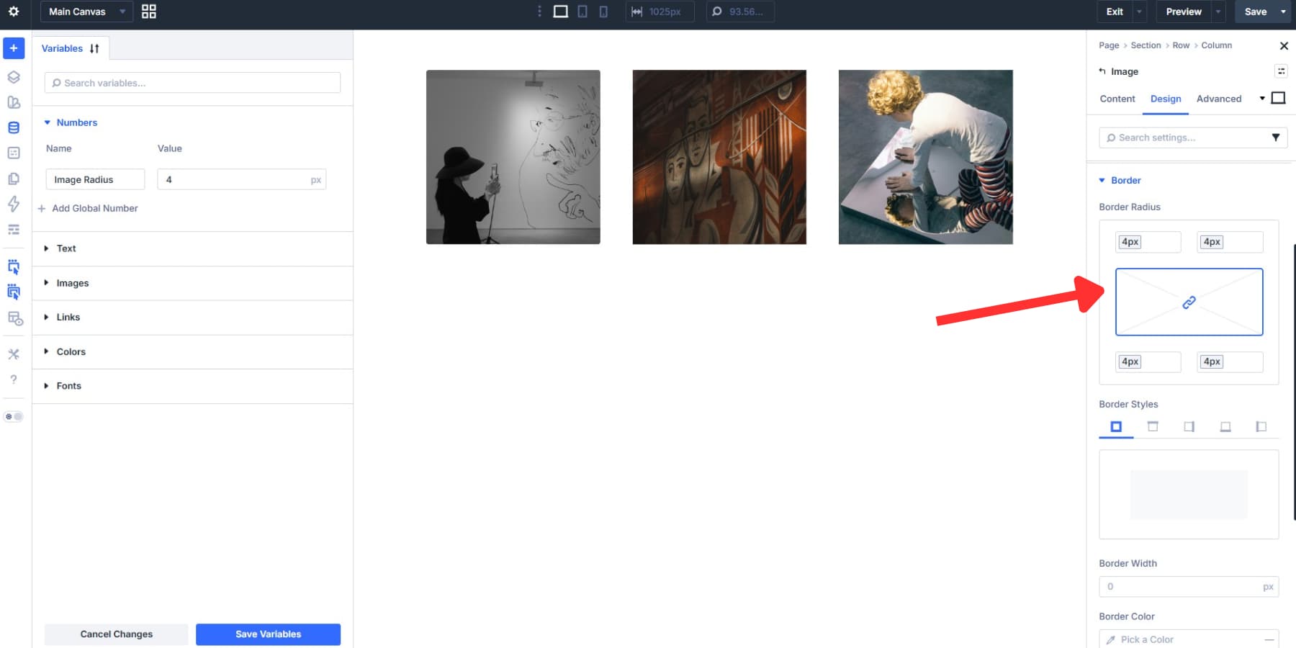This screenshot has width=1296, height=648.
Task: Open the grid layout icon next to Main Canvas
Action: [x=148, y=11]
